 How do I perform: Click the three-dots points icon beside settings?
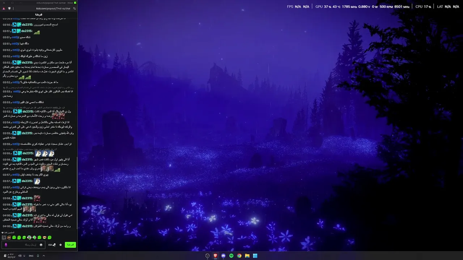pyautogui.click(x=54, y=245)
